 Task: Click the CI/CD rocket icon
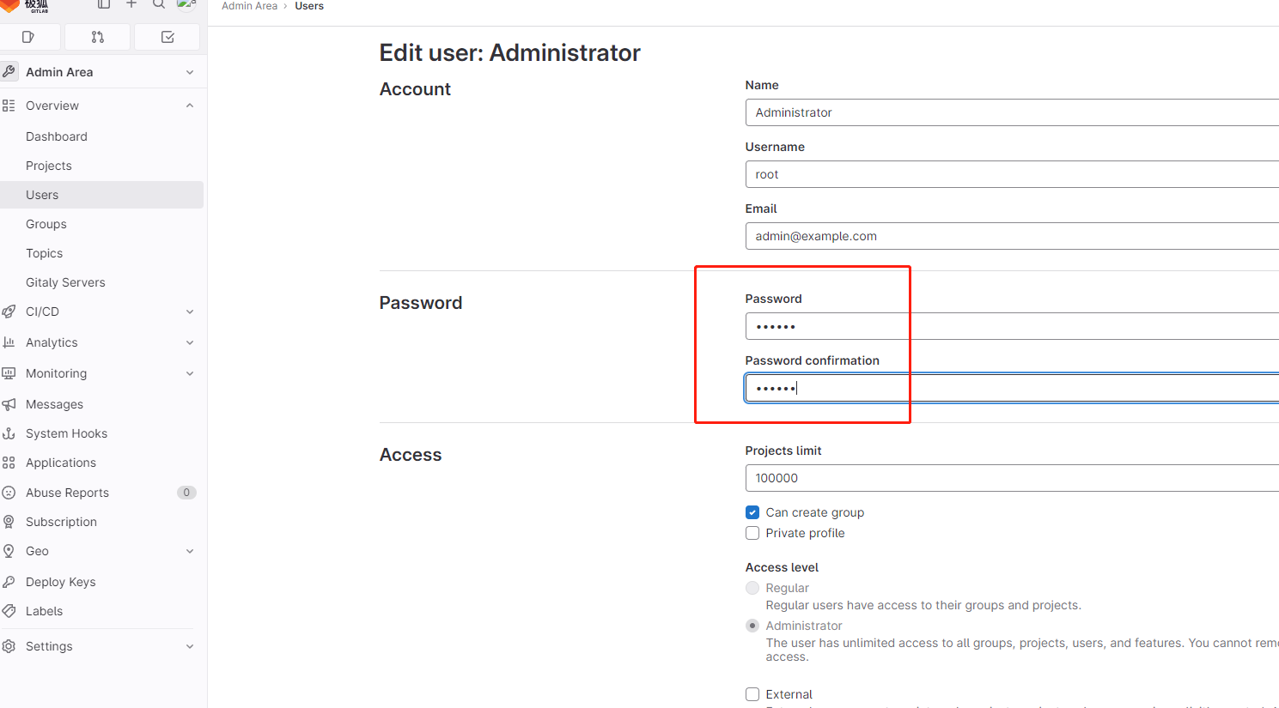pos(9,312)
